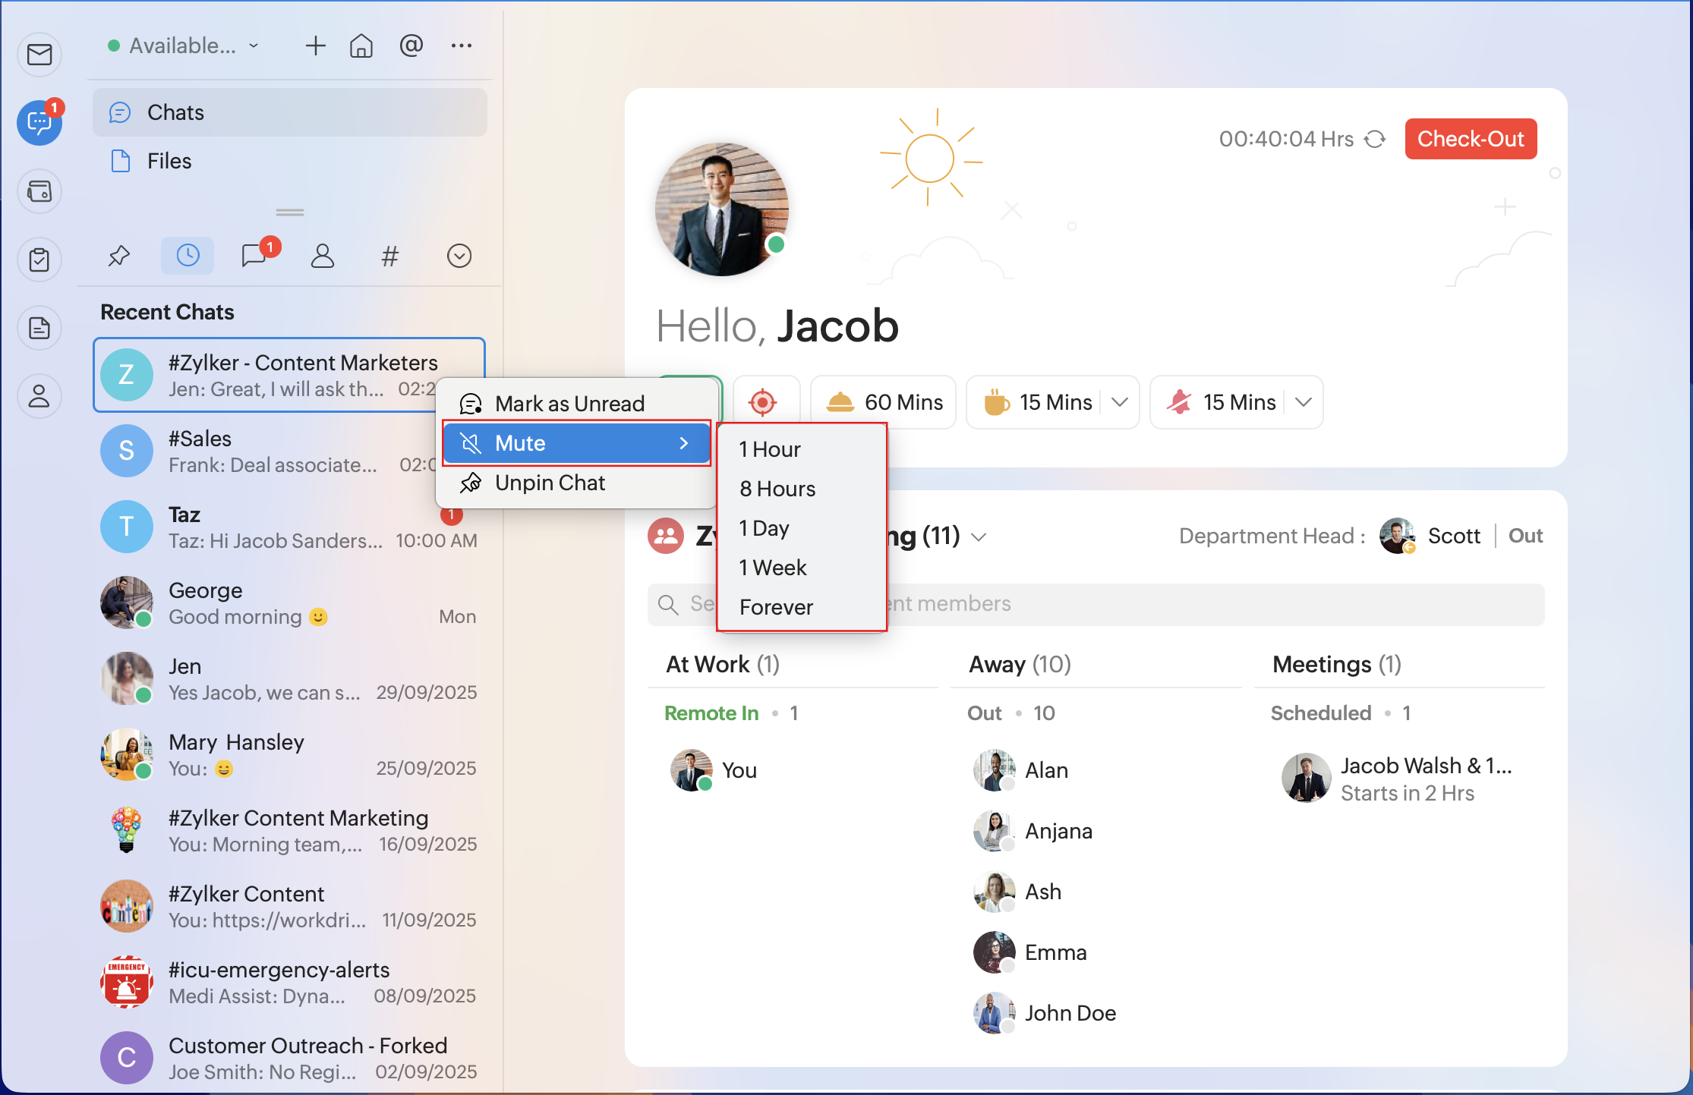Select Forever in Mute submenu
1693x1095 pixels.
tap(776, 607)
